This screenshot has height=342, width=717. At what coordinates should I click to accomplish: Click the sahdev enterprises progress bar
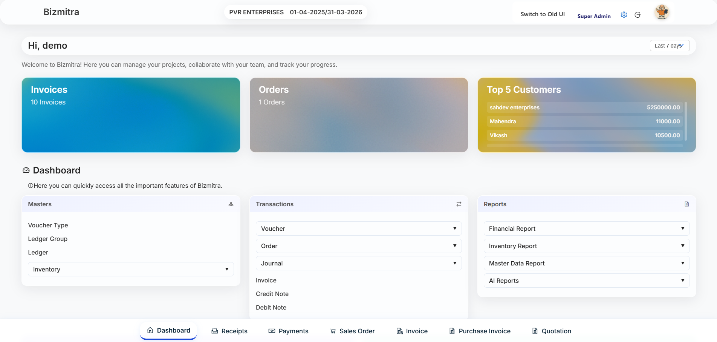point(584,107)
